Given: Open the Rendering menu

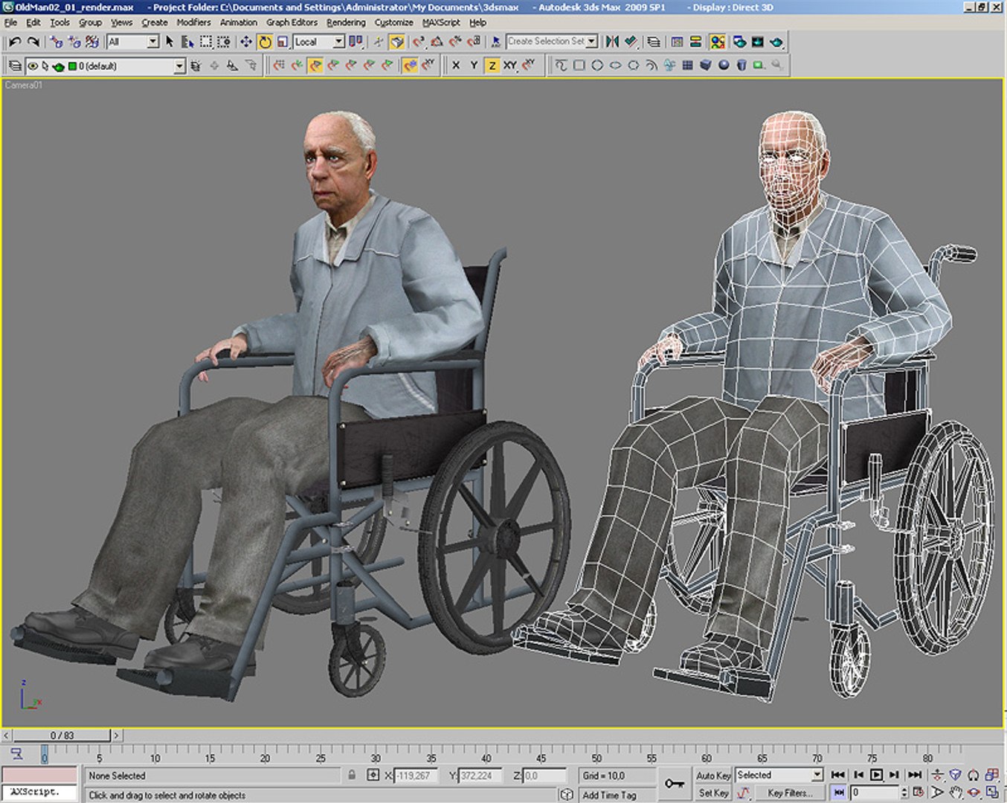Looking at the screenshot, I should (346, 22).
